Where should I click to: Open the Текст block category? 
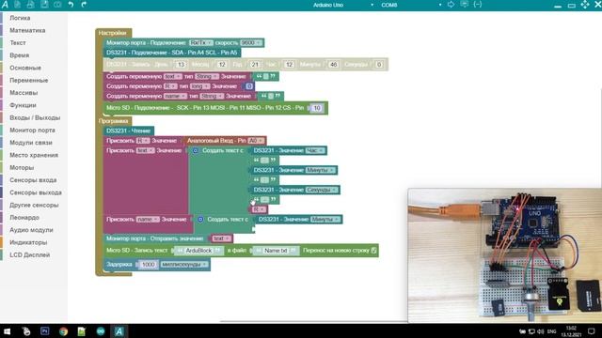click(18, 43)
